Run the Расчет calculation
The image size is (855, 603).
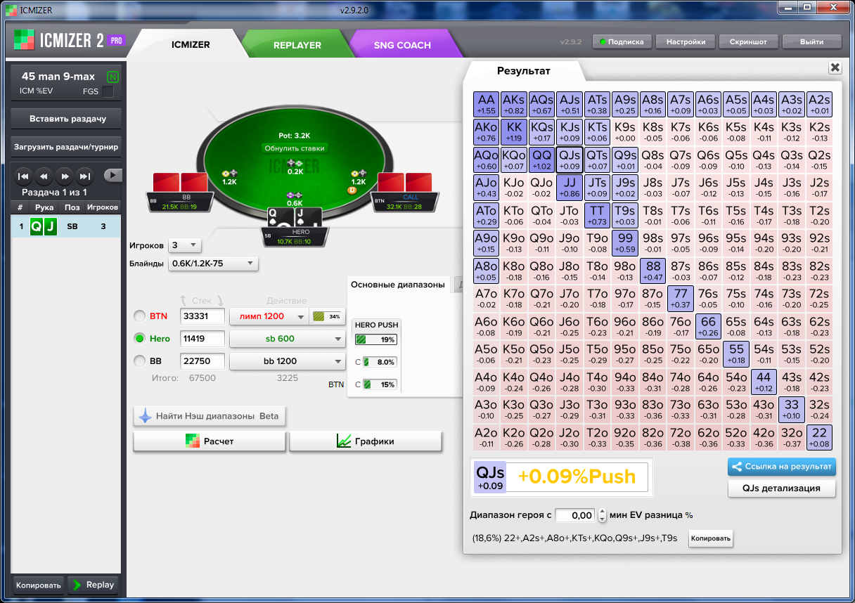[210, 441]
